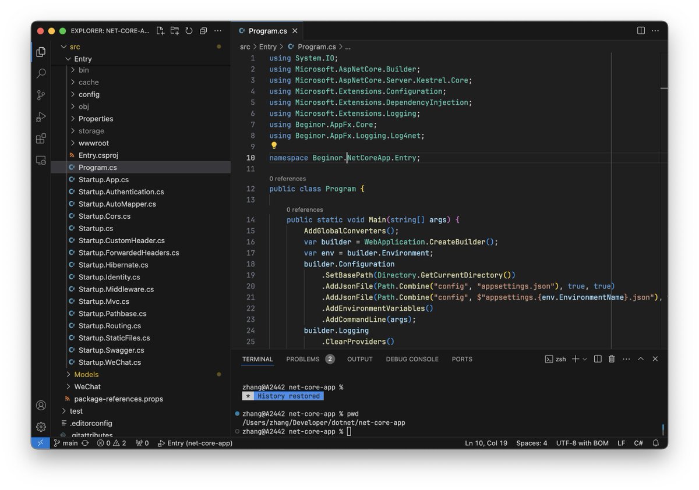Refresh the Explorer file tree
This screenshot has width=699, height=490.
click(189, 31)
